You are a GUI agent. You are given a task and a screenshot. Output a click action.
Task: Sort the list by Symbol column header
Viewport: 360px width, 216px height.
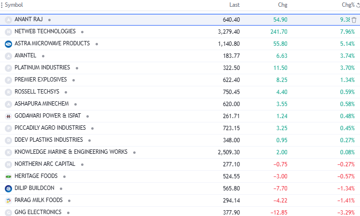pyautogui.click(x=14, y=5)
